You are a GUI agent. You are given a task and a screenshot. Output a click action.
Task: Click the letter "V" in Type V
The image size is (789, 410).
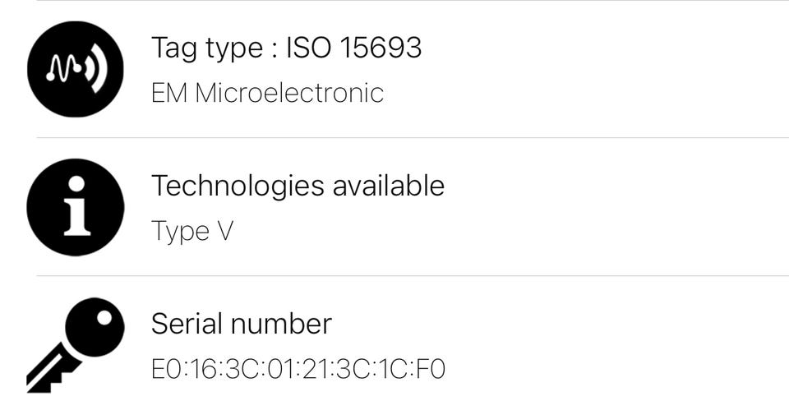click(224, 231)
